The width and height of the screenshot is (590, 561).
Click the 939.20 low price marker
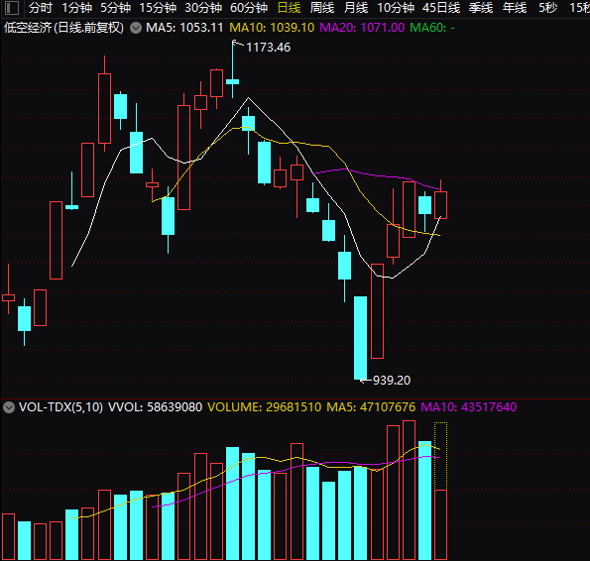(x=392, y=381)
